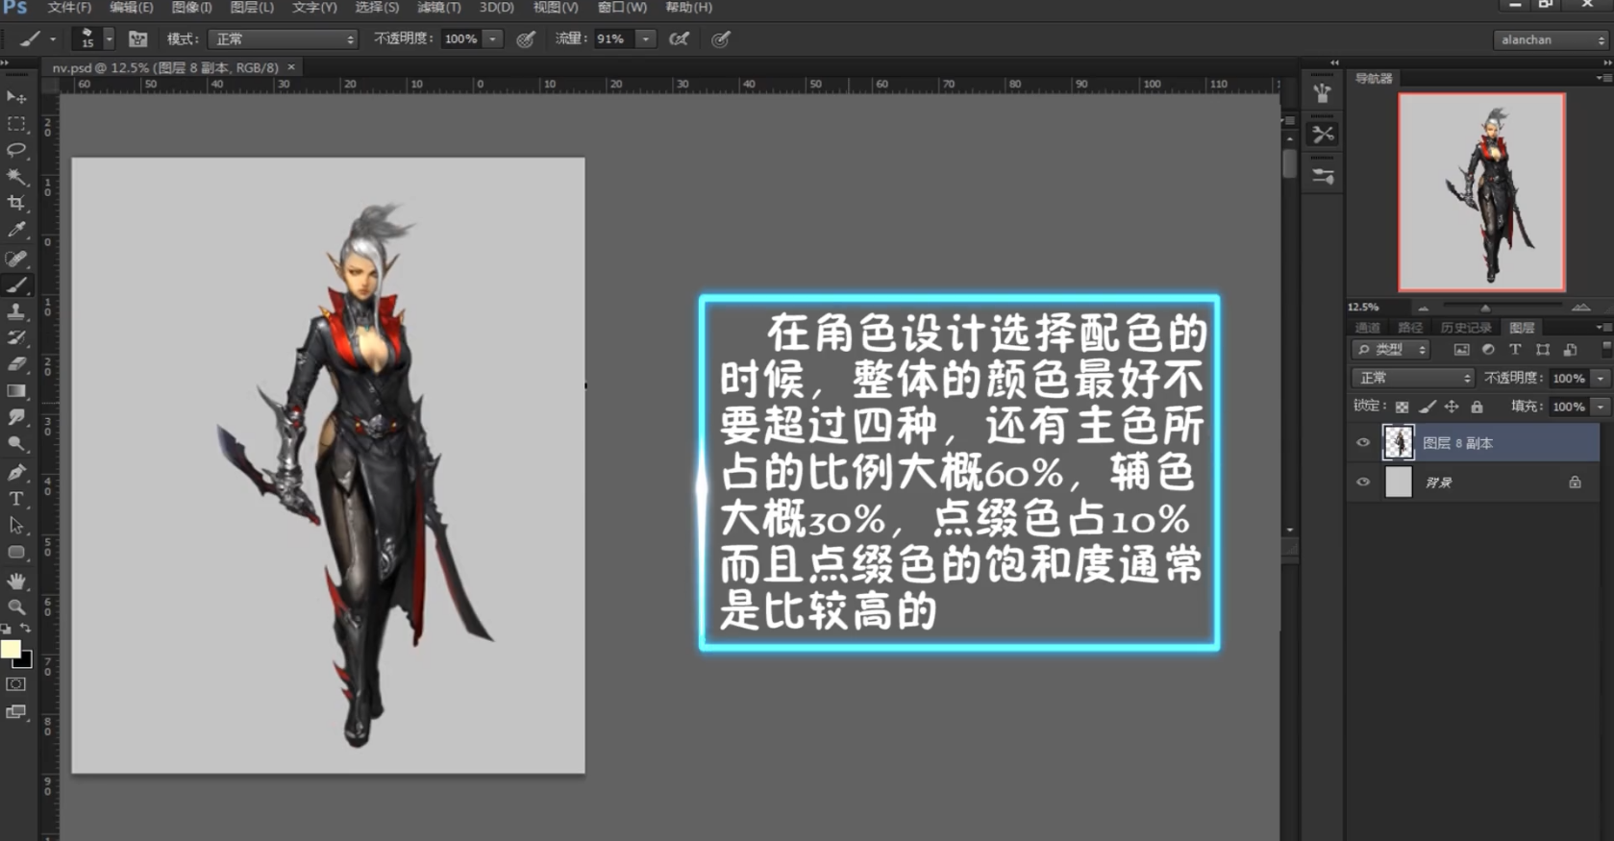1614x841 pixels.
Task: Swap foreground and background colors
Action: coord(26,629)
